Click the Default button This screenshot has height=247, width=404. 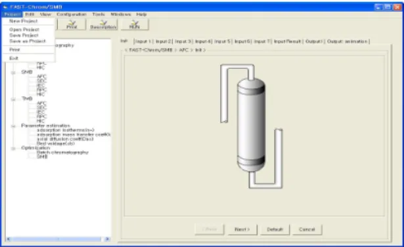275,229
